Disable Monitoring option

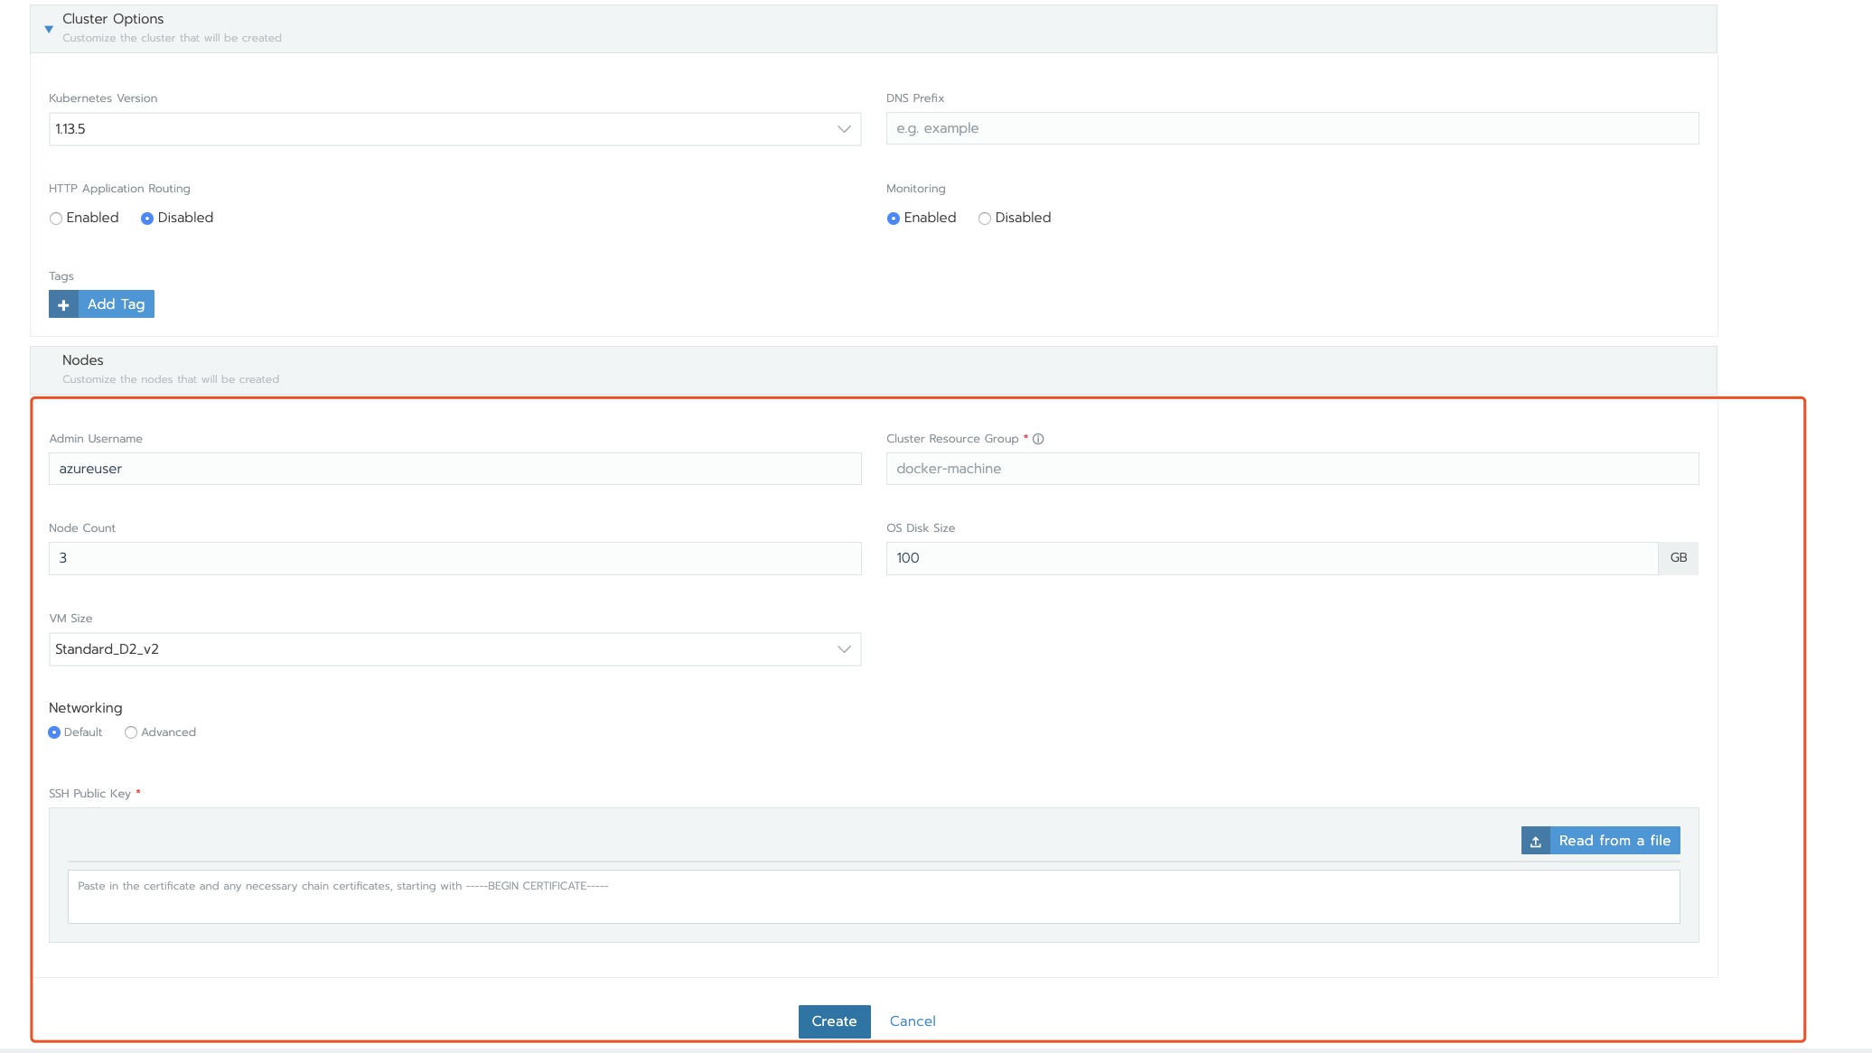click(985, 219)
